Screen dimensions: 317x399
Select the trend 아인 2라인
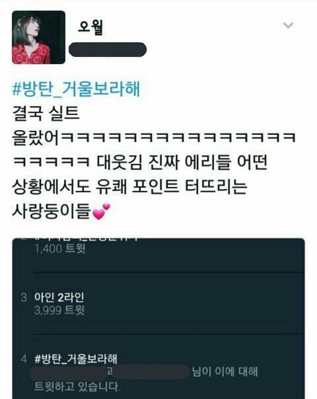point(59,297)
